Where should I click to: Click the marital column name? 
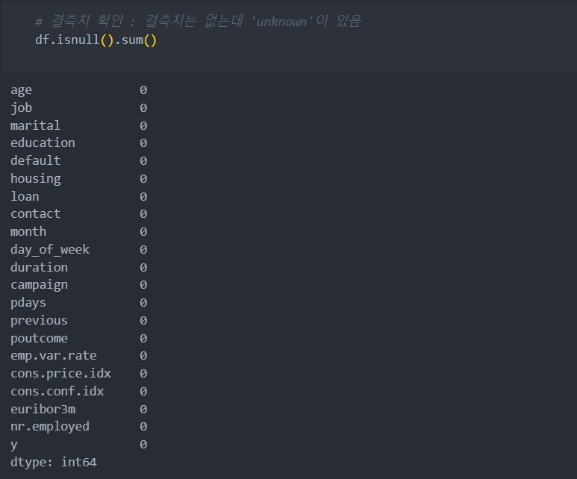coord(35,125)
